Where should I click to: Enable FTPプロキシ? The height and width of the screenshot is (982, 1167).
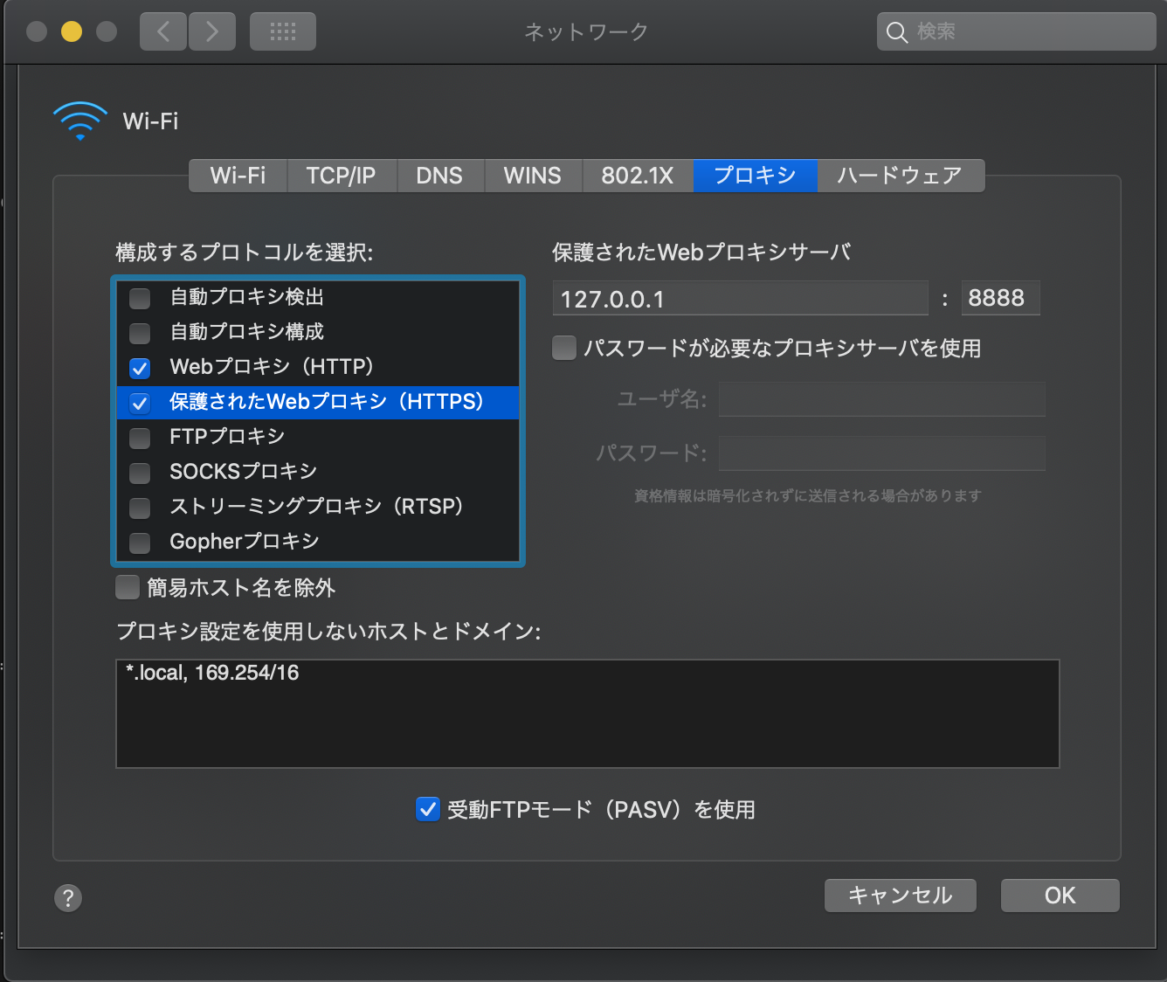point(139,438)
